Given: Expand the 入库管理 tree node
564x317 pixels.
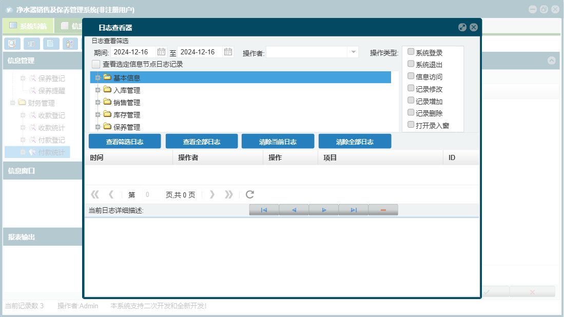Looking at the screenshot, I should [98, 90].
